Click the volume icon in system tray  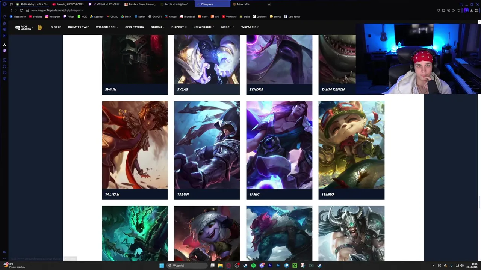pyautogui.click(x=462, y=265)
